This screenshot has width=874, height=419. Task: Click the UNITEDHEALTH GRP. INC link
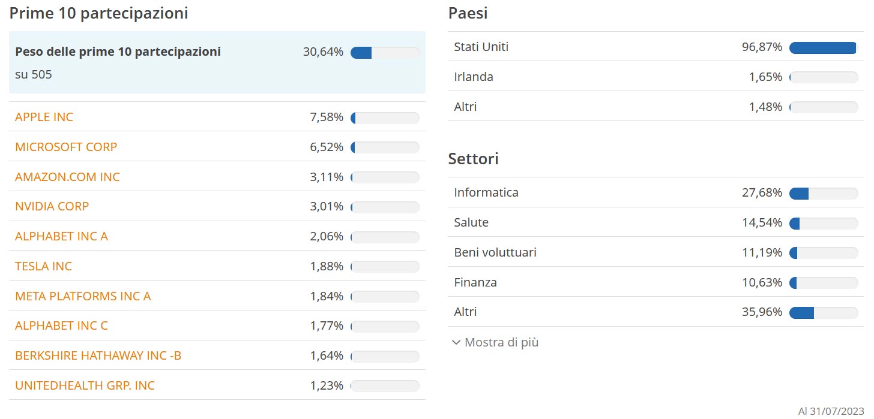85,385
